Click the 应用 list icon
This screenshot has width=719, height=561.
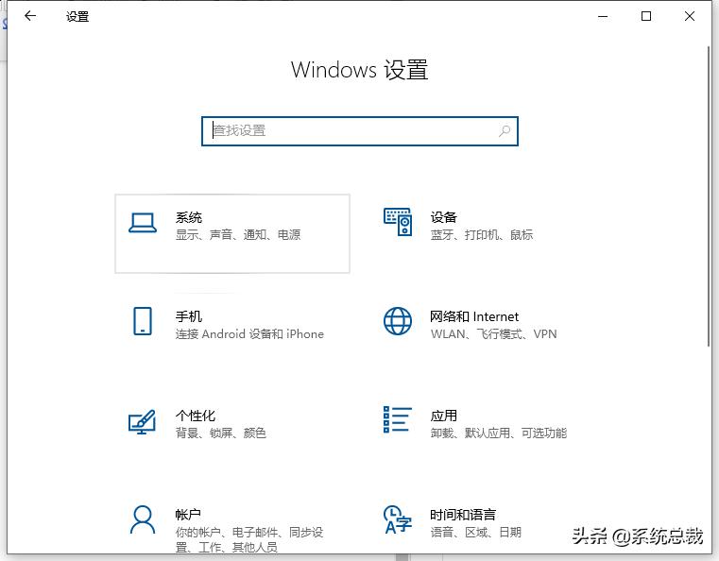pyautogui.click(x=397, y=419)
